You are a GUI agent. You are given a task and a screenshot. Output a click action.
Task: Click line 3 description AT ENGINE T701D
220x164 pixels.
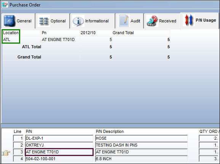point(141,152)
